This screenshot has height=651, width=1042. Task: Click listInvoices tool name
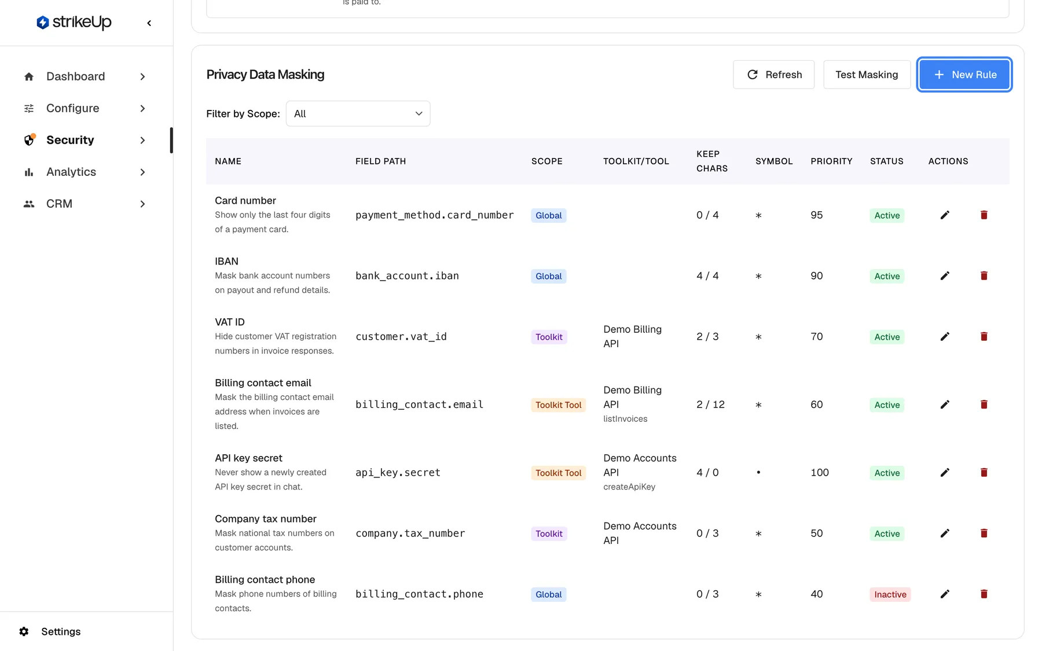click(x=625, y=419)
